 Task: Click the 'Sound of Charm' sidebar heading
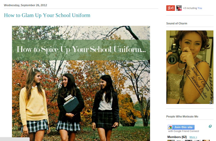point(177,23)
